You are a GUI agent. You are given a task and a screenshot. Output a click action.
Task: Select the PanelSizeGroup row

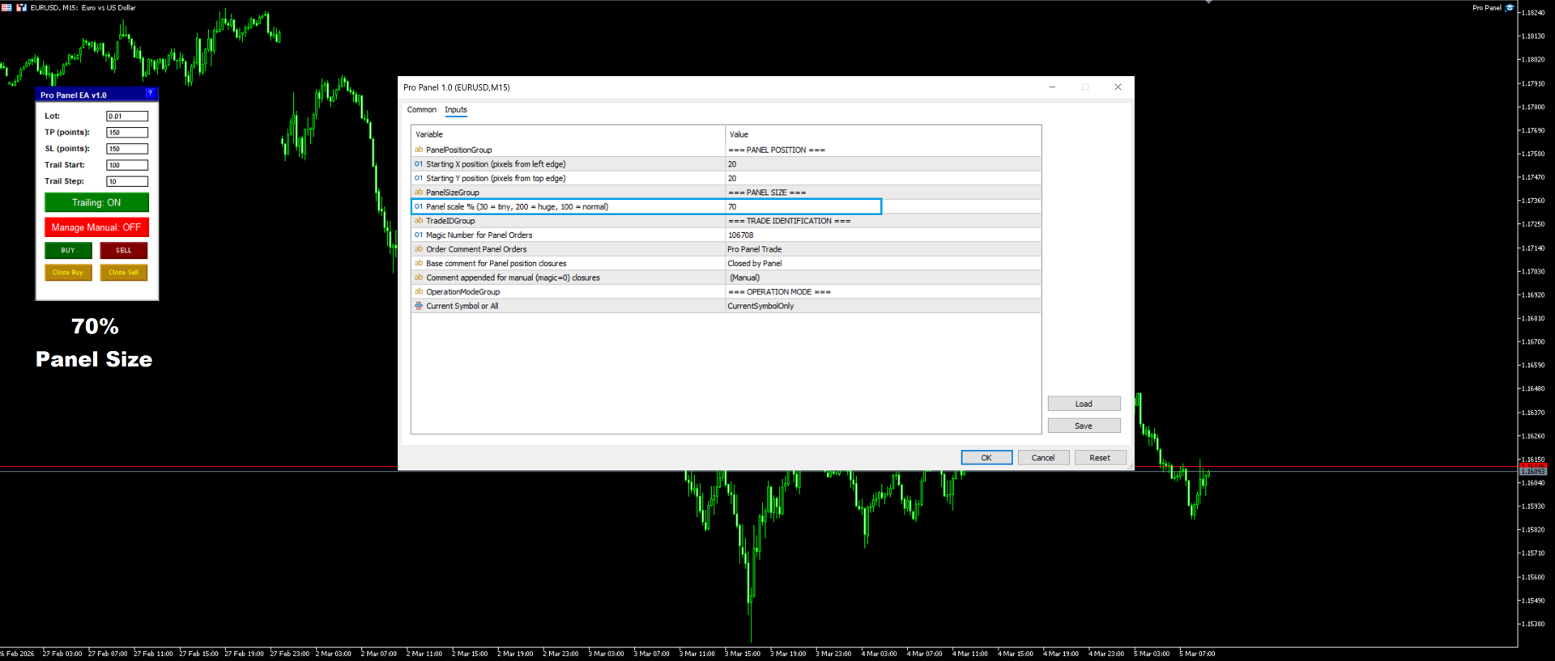[726, 193]
